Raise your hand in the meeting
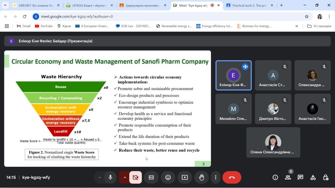Viewport: 335px width, 188px height. pyautogui.click(x=202, y=177)
